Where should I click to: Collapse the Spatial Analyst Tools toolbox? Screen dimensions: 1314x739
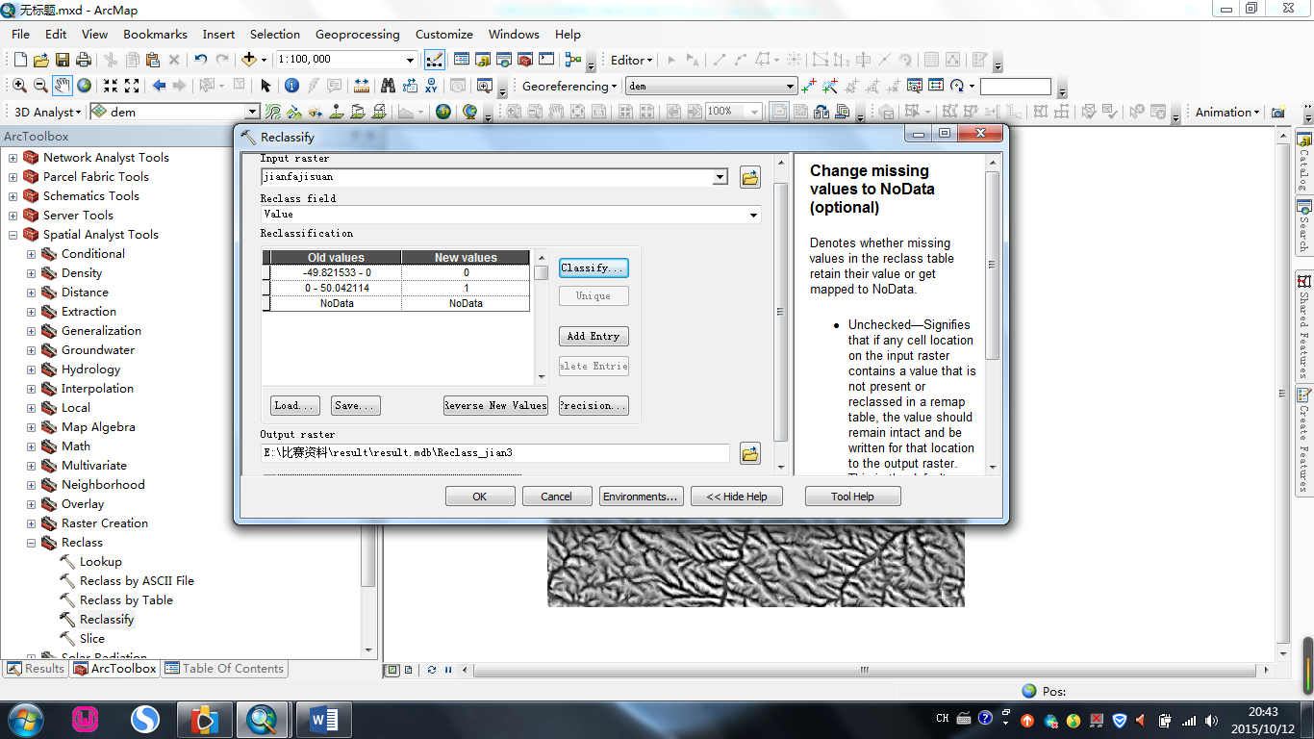click(13, 235)
